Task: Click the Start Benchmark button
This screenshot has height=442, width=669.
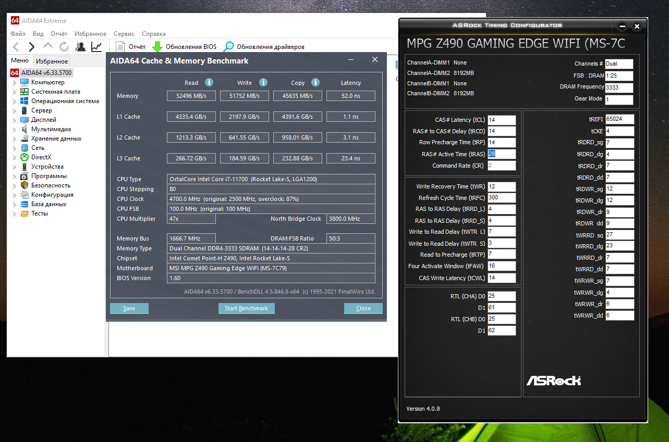Action: coord(246,308)
